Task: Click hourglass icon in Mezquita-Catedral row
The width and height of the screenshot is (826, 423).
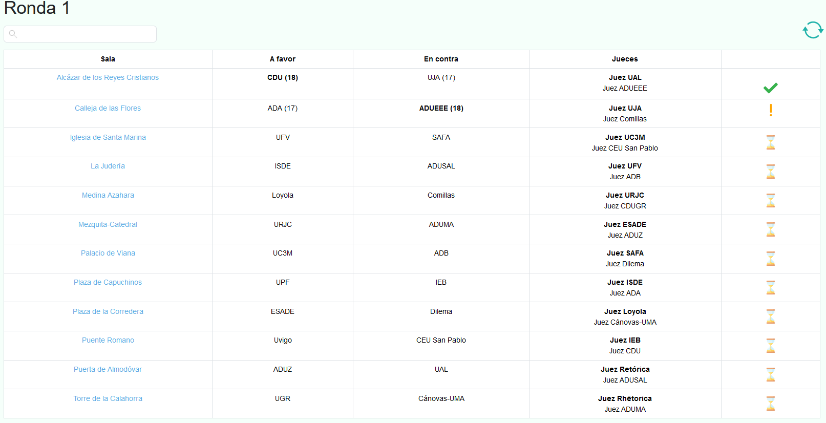Action: coord(771,229)
